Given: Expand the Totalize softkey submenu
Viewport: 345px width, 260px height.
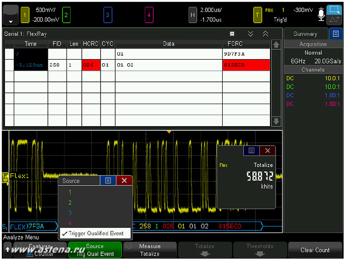Looking at the screenshot, I should click(x=205, y=250).
